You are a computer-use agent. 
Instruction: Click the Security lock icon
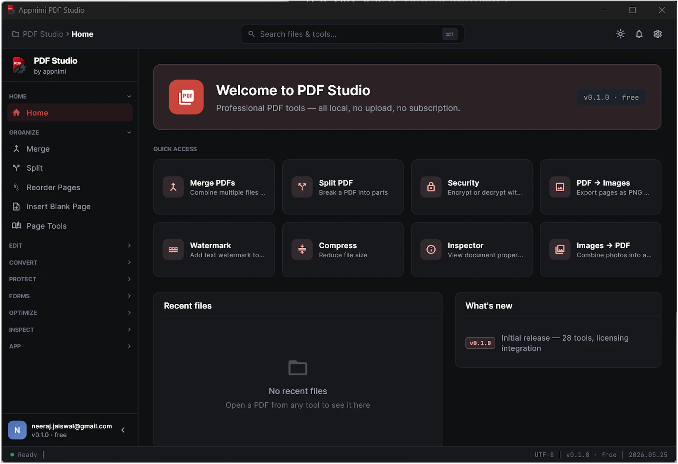(431, 187)
